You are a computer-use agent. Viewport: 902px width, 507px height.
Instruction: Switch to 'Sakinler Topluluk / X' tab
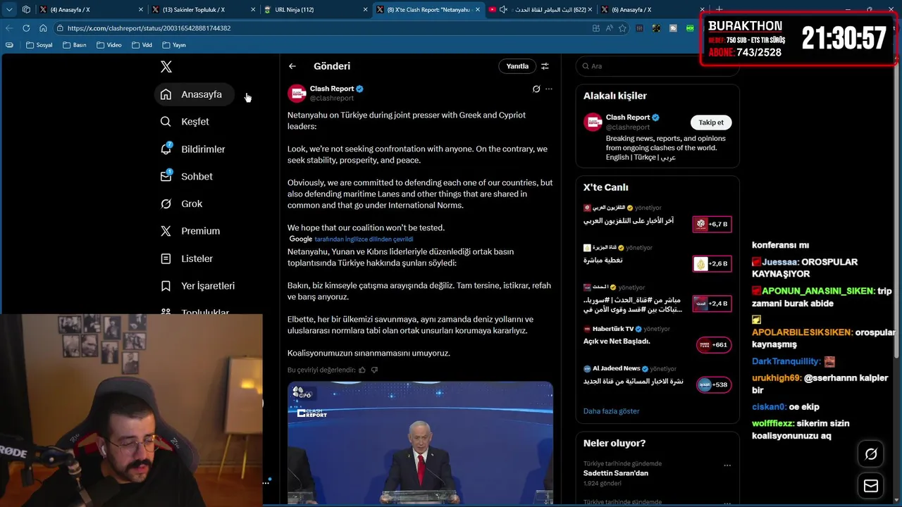tap(202, 10)
